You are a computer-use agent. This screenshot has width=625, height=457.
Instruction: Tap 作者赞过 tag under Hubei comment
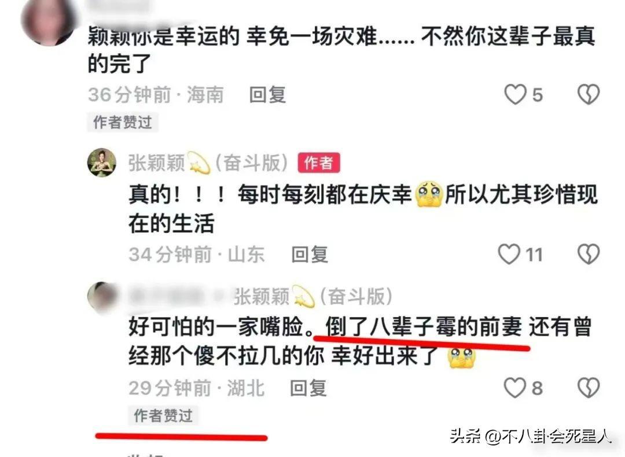coord(163,415)
